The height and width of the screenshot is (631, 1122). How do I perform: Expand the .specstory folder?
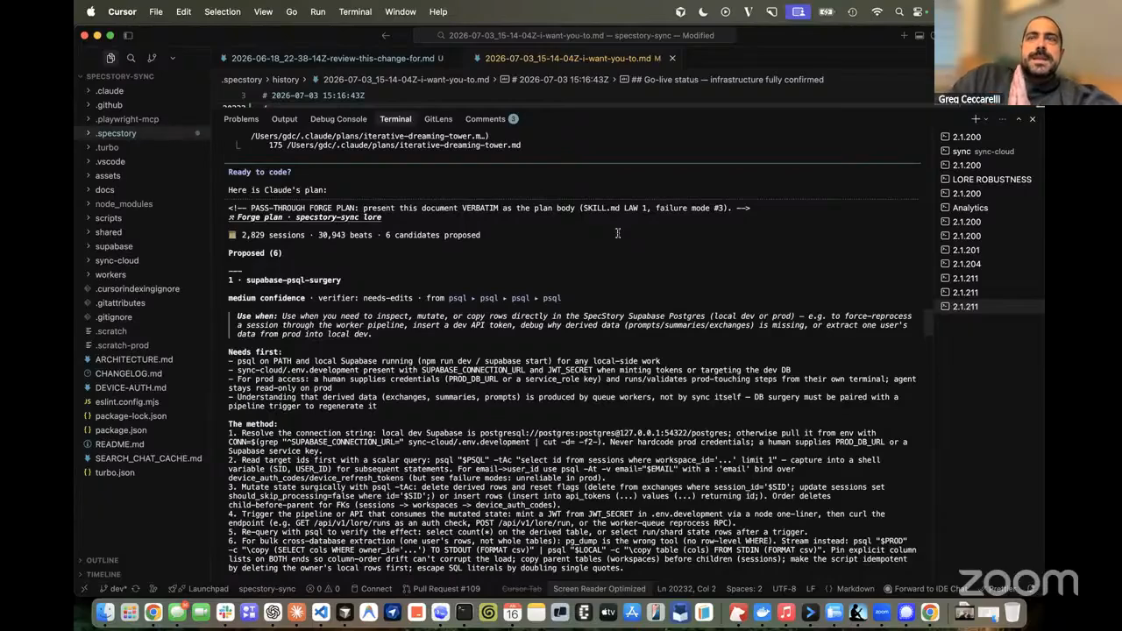pyautogui.click(x=140, y=133)
